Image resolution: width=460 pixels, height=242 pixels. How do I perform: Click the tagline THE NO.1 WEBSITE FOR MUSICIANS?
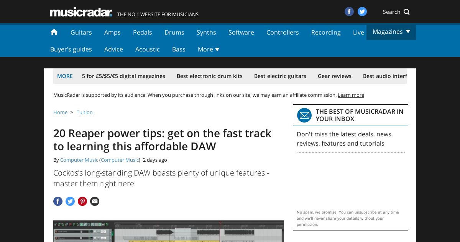[158, 14]
